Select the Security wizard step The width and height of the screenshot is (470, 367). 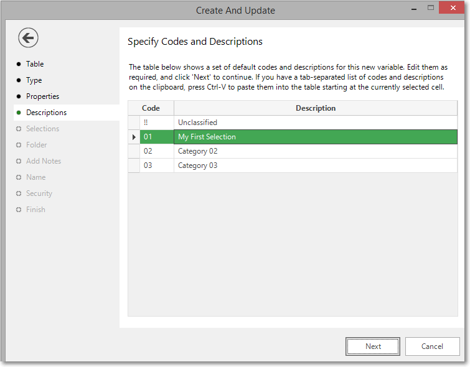39,193
